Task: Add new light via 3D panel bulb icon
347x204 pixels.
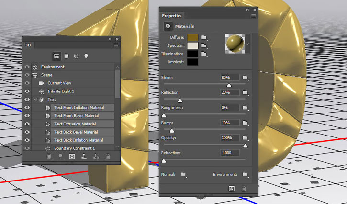Action: 60,156
